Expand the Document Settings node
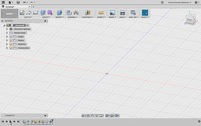The height and width of the screenshot is (126, 201). (x=7, y=29)
